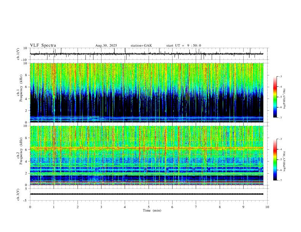
Task: Click the final "10" tick on Time axis
Action: [x=267, y=207]
